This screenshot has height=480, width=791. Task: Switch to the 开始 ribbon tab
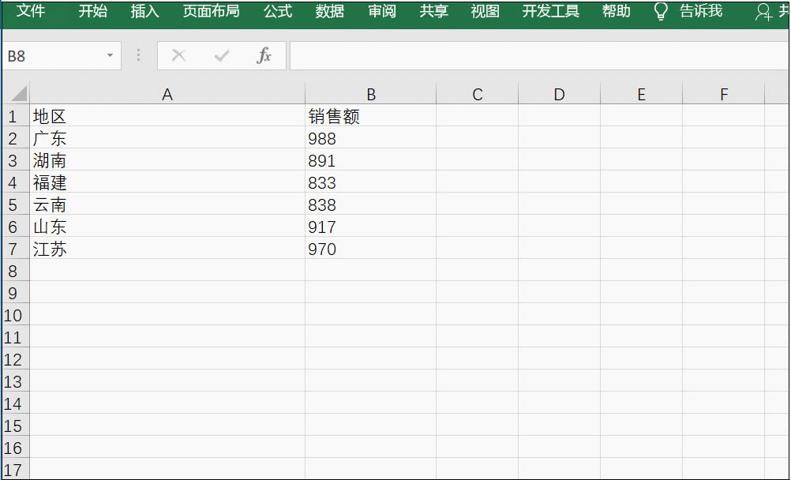92,12
